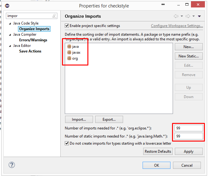Toggle Enable project specific settings checkbox
The height and width of the screenshot is (176, 208).
[x=67, y=26]
